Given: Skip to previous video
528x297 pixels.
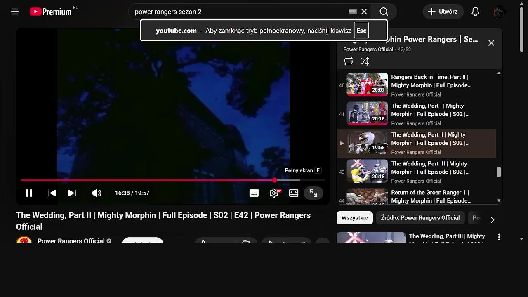Looking at the screenshot, I should (52, 193).
